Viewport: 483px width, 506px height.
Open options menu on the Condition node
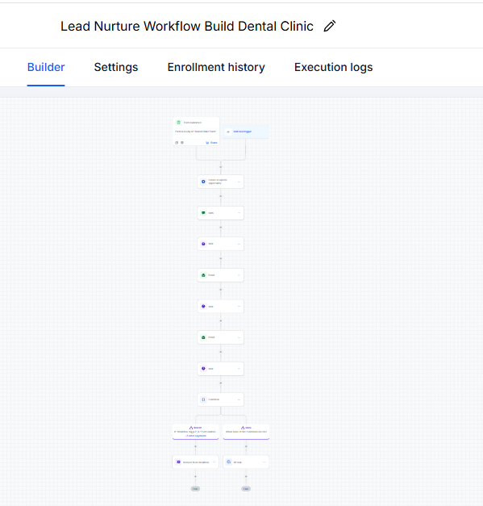click(239, 399)
